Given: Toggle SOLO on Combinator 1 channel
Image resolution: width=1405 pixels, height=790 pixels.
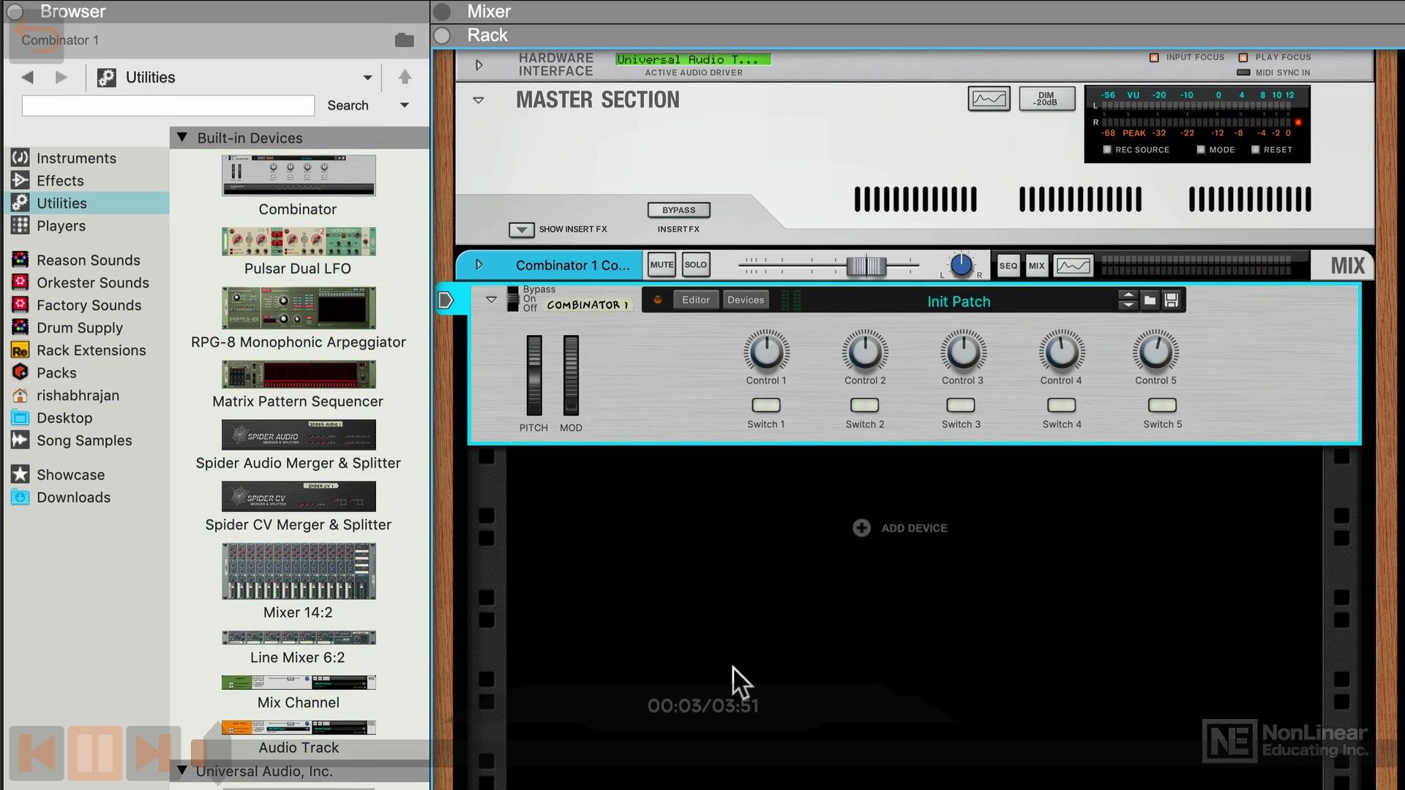Looking at the screenshot, I should point(697,266).
